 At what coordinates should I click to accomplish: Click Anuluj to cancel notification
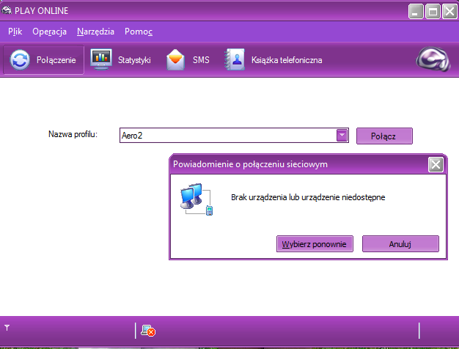pos(400,243)
